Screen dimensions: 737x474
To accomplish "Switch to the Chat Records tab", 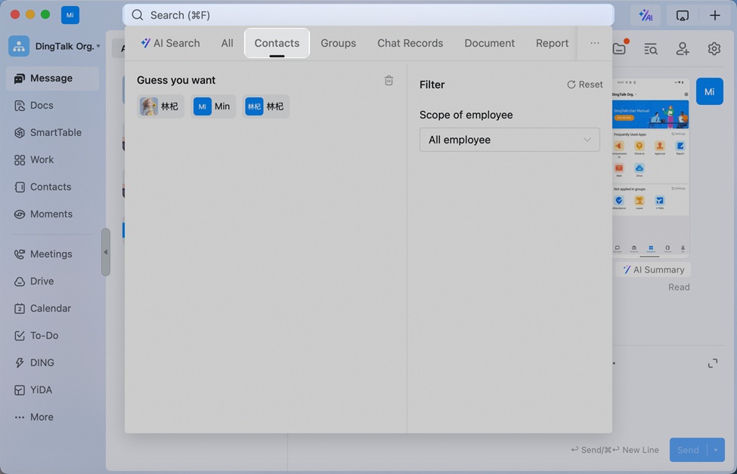I will (x=410, y=43).
